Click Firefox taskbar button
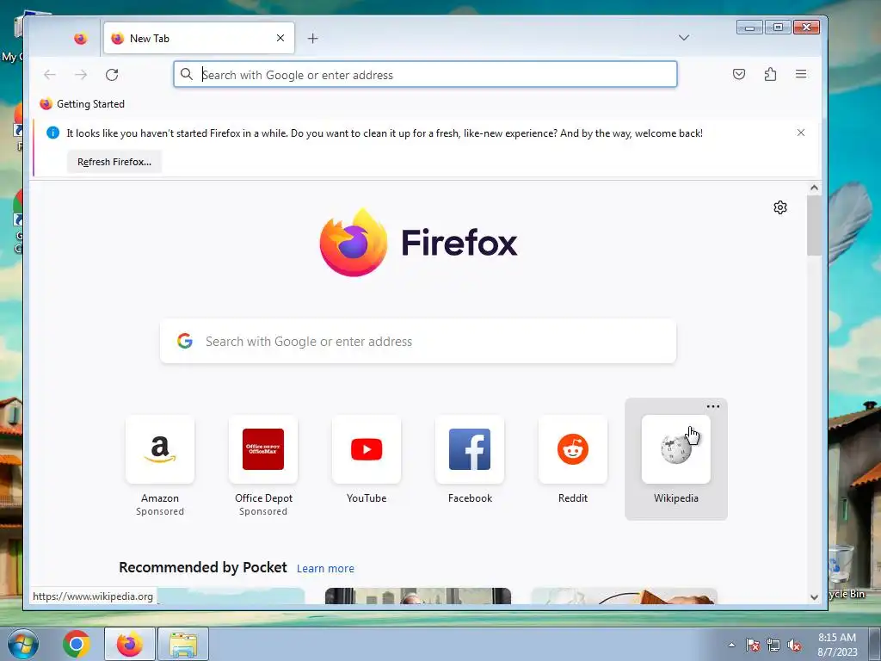 point(130,644)
